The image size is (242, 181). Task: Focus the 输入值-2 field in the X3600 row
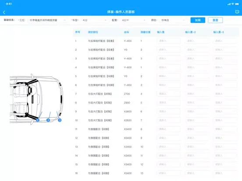pyautogui.click(x=196, y=111)
